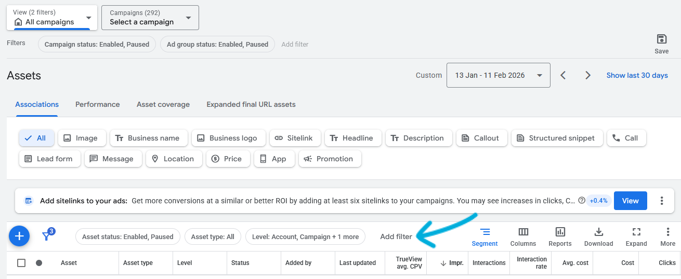Expand the table to full screen

point(636,237)
